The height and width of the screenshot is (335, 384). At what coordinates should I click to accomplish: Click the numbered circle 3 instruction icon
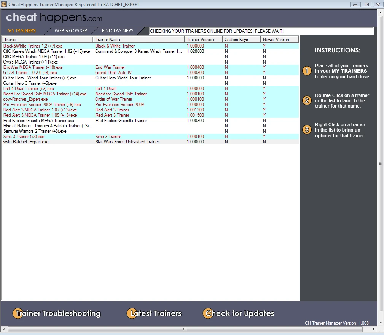[307, 130]
